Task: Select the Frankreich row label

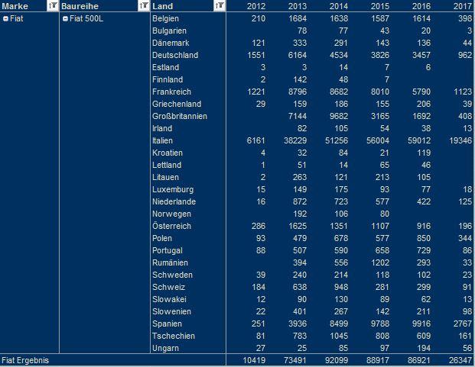Action: tap(171, 92)
